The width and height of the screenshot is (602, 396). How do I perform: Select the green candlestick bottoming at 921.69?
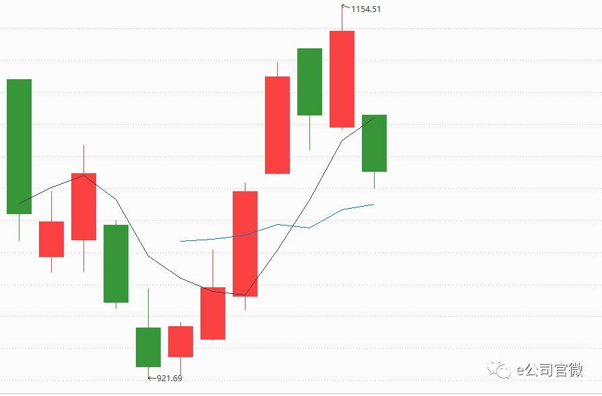(148, 347)
